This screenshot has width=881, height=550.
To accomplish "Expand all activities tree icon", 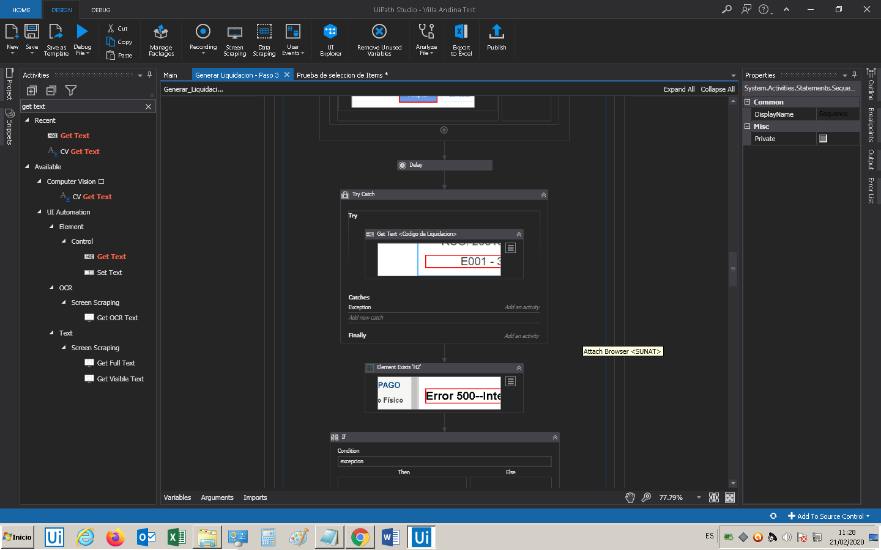I will [x=32, y=90].
